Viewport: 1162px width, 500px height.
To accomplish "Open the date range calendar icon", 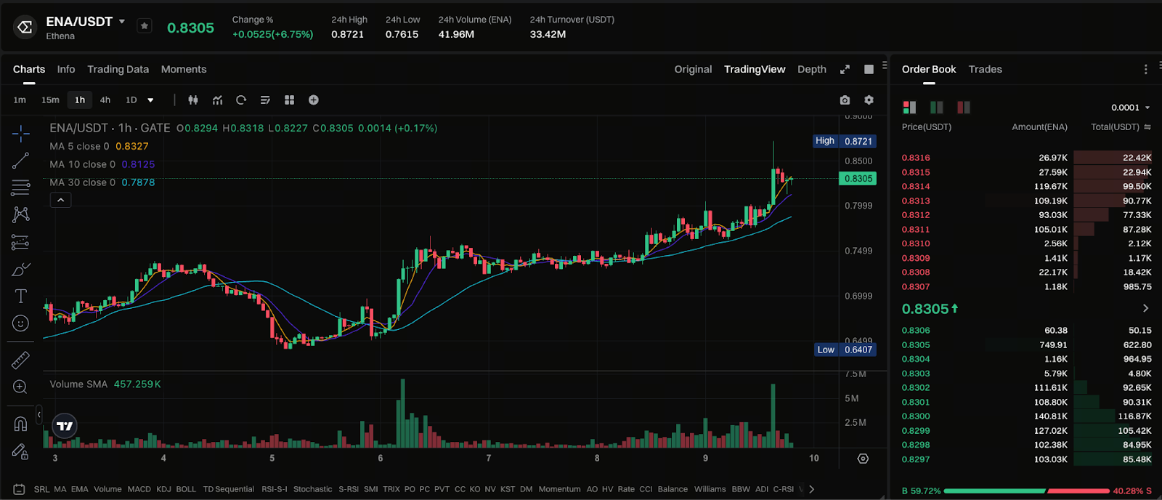I will click(x=20, y=489).
